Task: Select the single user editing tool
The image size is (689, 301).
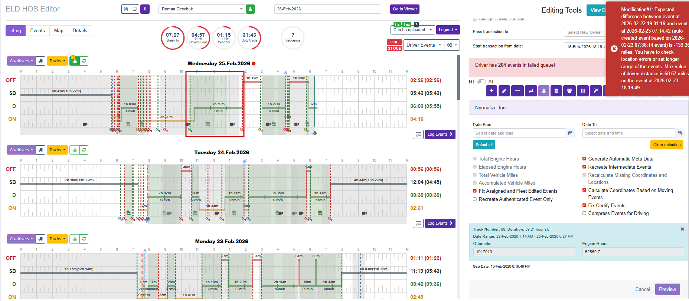Action: (544, 90)
